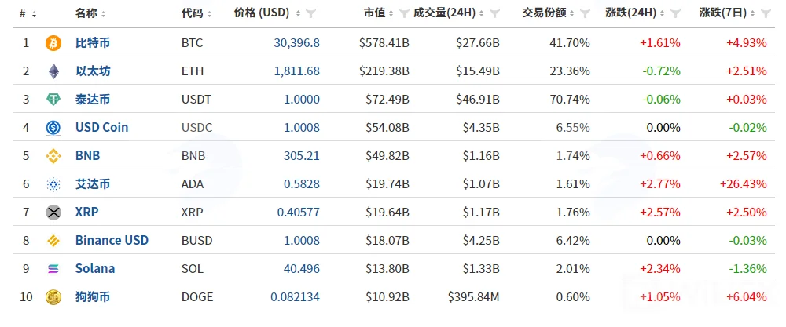Sort by 价格 (USD) column arrows
The image size is (786, 327).
click(298, 14)
